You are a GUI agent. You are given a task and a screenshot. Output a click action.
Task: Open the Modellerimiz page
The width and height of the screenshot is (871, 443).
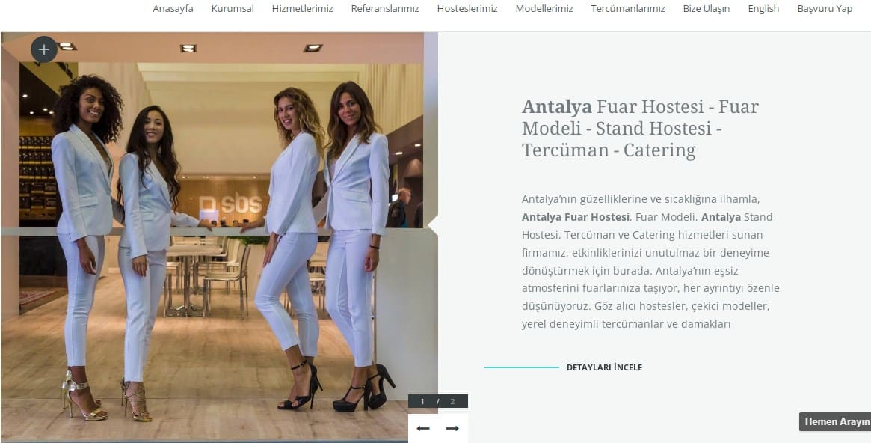point(544,8)
